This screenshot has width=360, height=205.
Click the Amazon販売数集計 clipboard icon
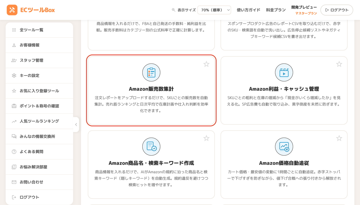coord(151,72)
